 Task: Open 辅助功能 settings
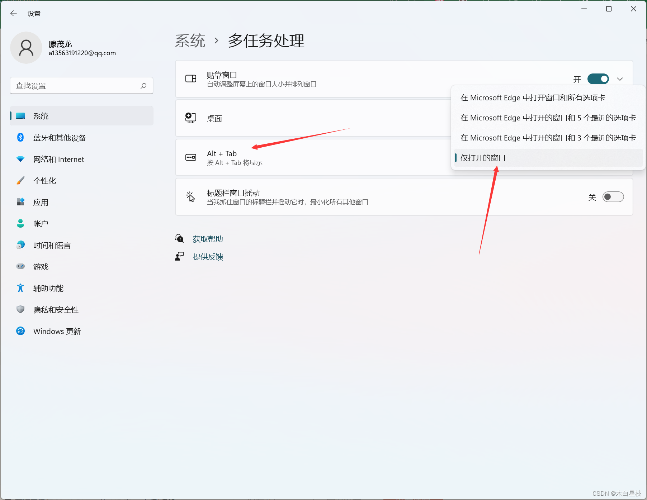82,288
